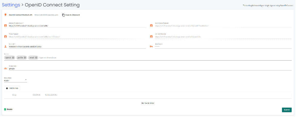Remove the email scope chip
This screenshot has height=117, width=296.
(36, 58)
